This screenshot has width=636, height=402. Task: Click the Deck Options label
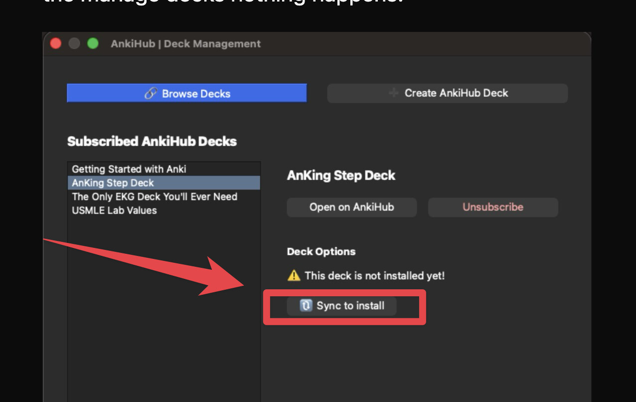[321, 251]
